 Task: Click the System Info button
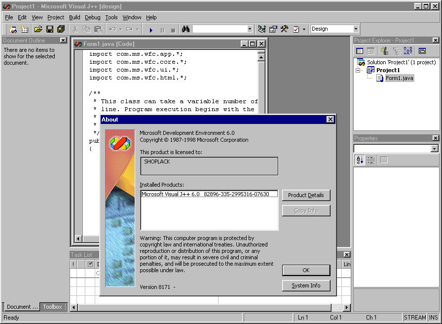pyautogui.click(x=306, y=285)
